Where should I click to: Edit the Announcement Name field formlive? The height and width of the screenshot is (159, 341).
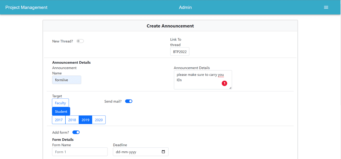[67, 80]
